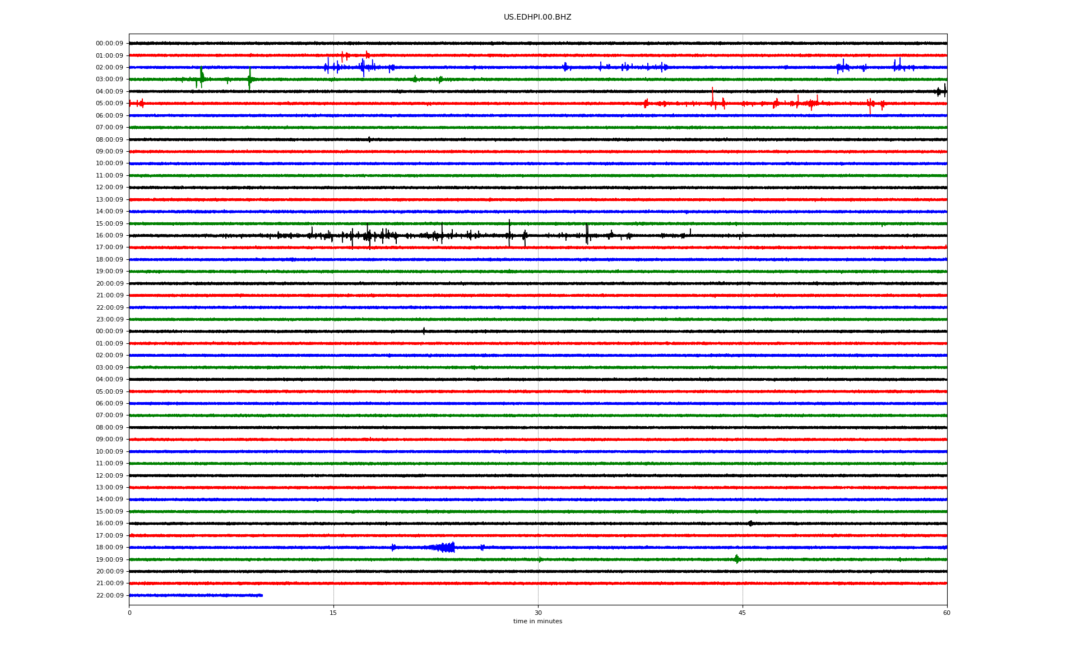Click the 45 minute tick label
The image size is (1076, 672).
click(742, 613)
